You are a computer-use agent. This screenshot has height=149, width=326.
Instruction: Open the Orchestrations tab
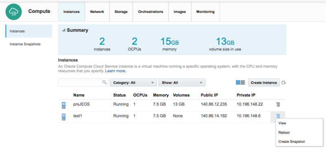[x=150, y=12]
